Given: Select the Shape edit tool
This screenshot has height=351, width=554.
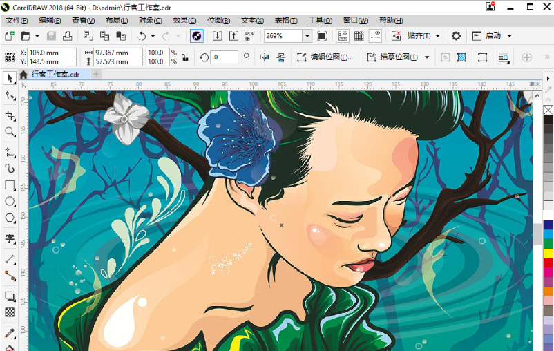Looking at the screenshot, I should [x=10, y=95].
